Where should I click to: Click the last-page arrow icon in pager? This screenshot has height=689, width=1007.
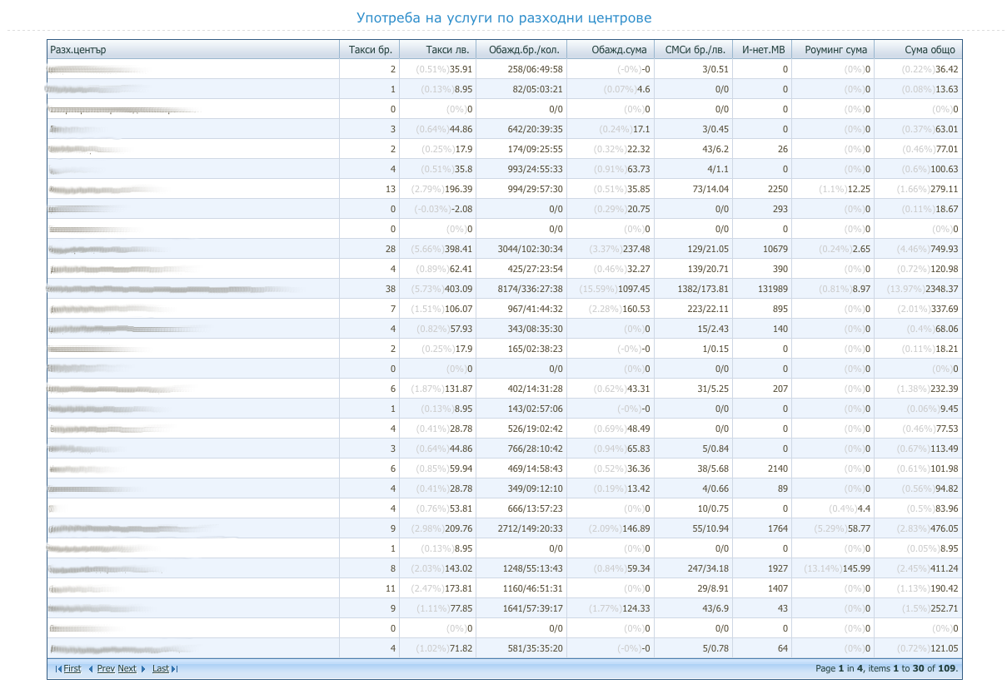[174, 669]
